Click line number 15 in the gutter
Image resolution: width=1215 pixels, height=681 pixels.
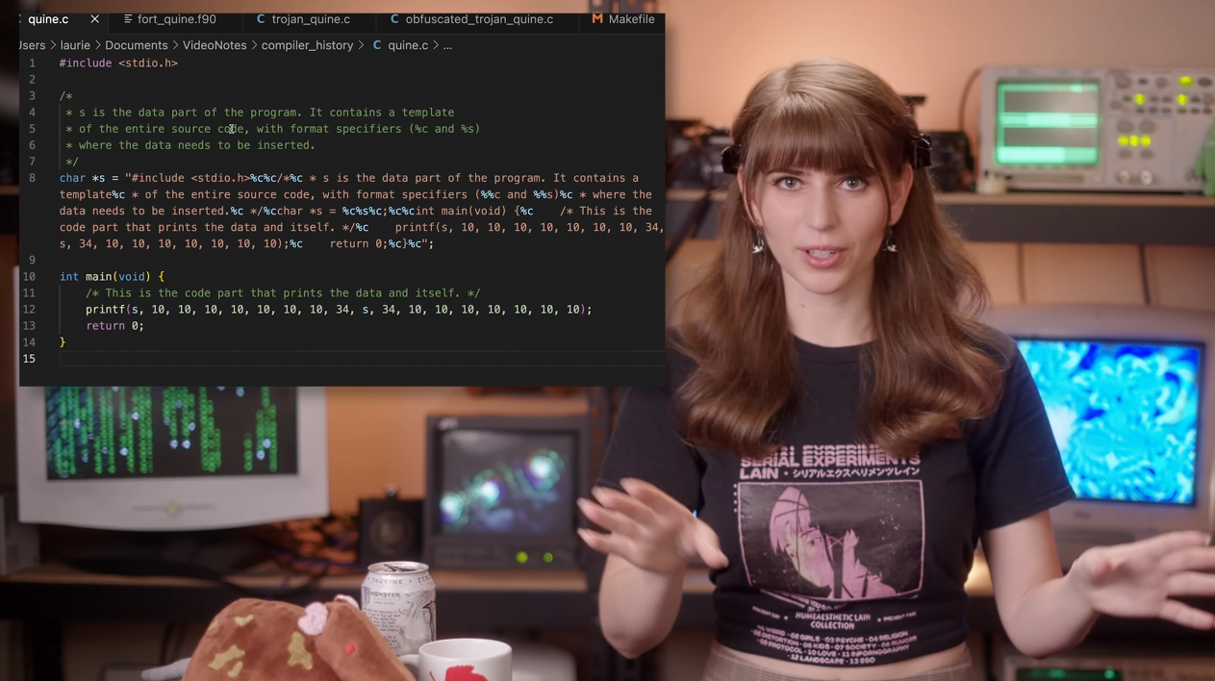[x=29, y=359]
